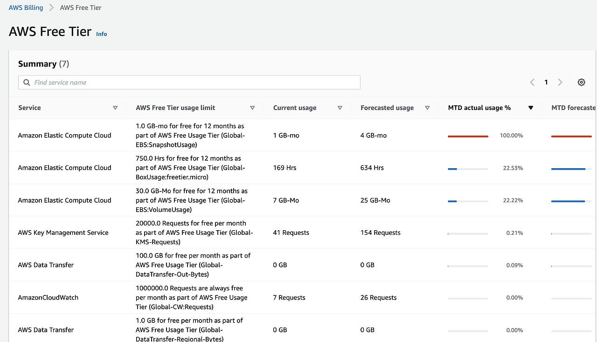Click the 154 Requests forecasted cell
This screenshot has height=342, width=597.
381,233
